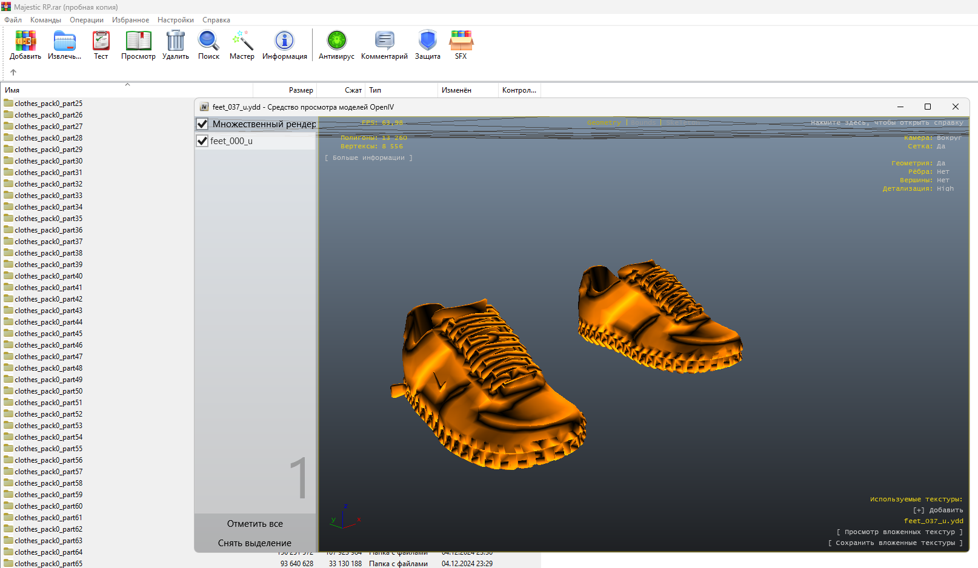The image size is (978, 568).
Task: Select the clothes_pack0_part62 folder row
Action: click(48, 529)
